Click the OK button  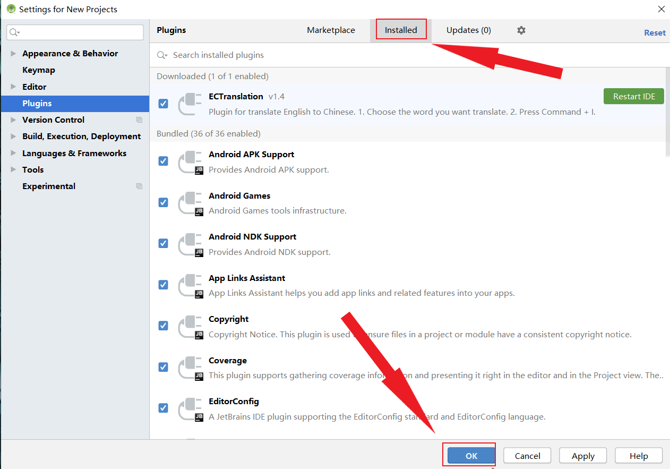tap(471, 456)
